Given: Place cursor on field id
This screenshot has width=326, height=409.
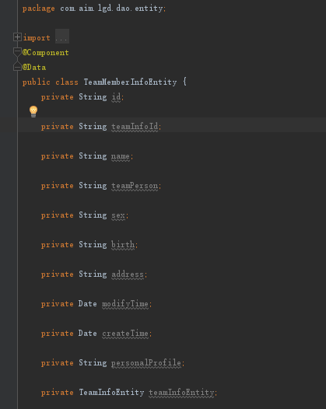Looking at the screenshot, I should coord(116,96).
